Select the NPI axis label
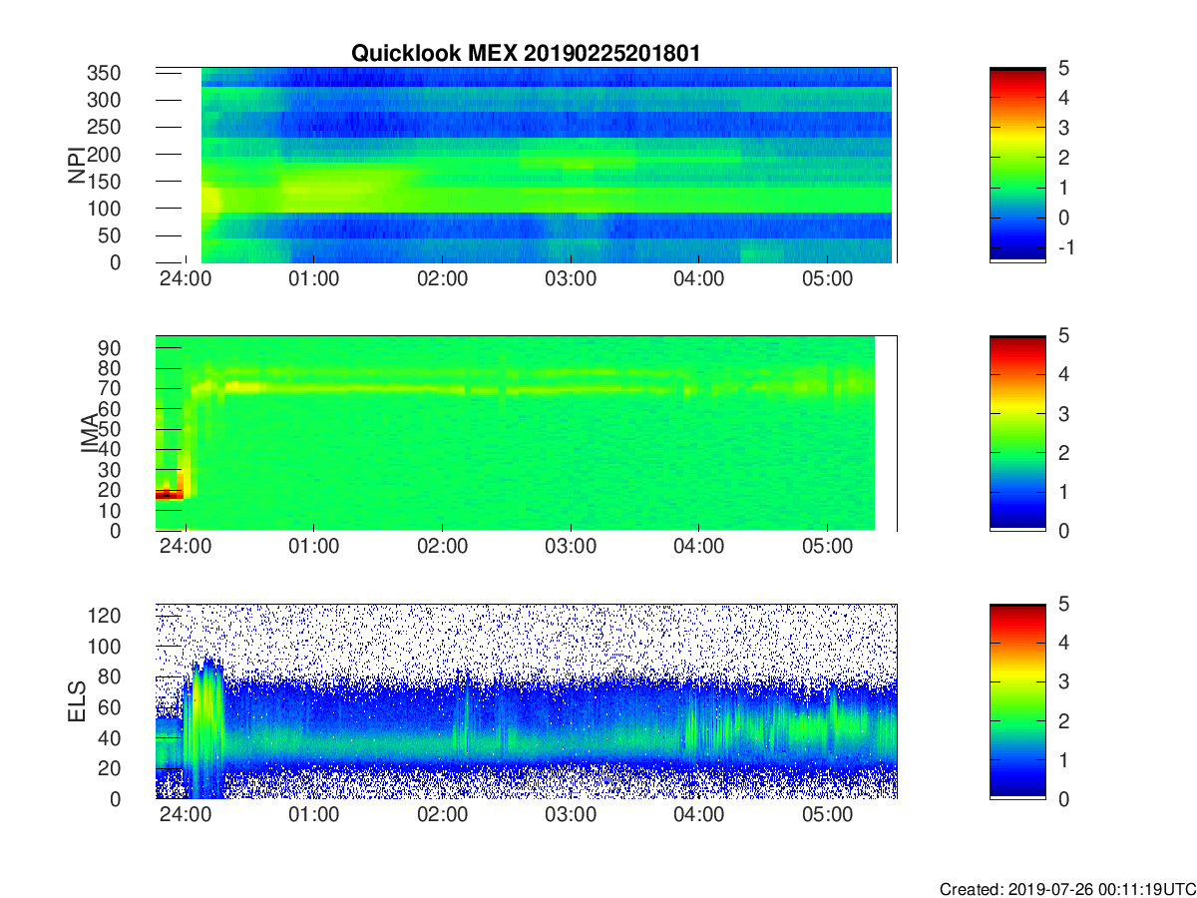 (x=77, y=167)
